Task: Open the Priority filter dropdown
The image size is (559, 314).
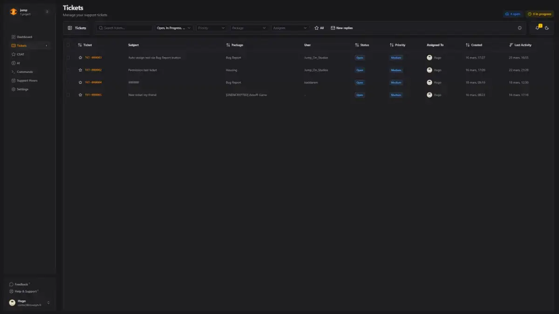Action: pyautogui.click(x=211, y=28)
